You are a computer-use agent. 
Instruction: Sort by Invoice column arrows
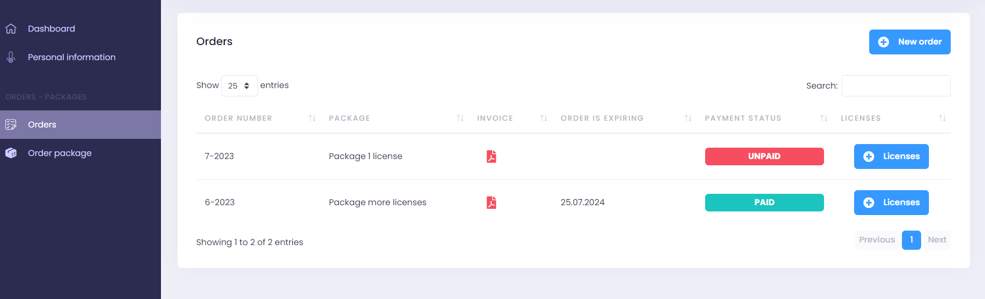[x=544, y=118]
